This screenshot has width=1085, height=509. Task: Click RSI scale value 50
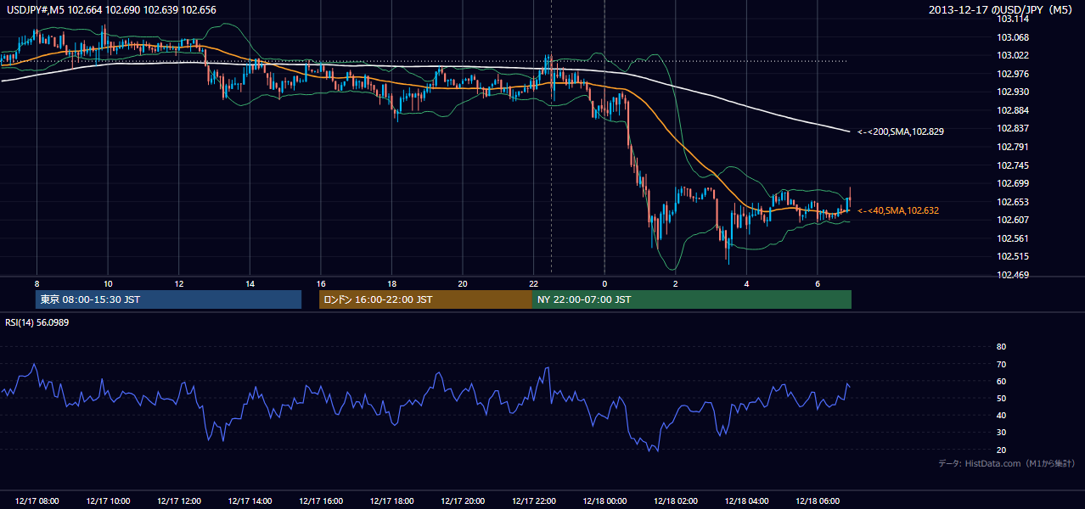tap(1001, 398)
